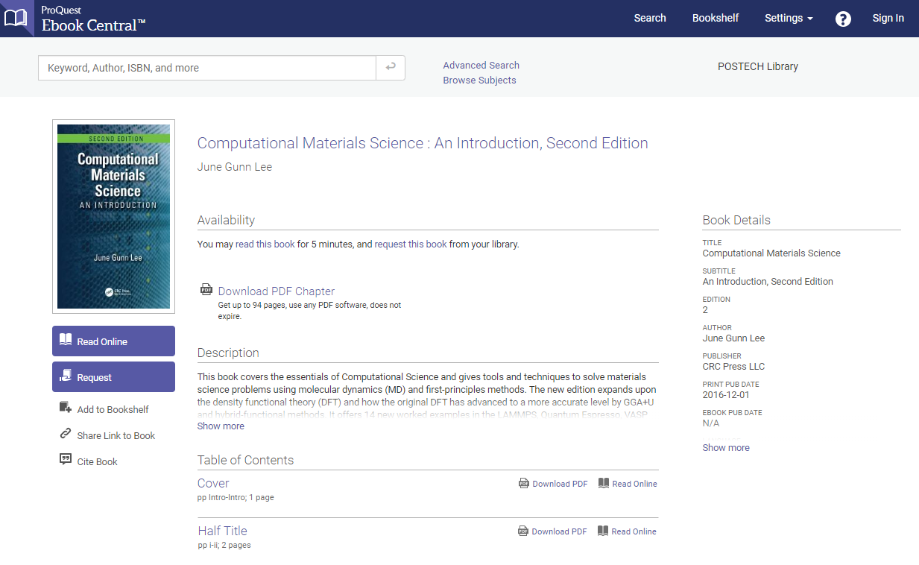Screen dimensions: 919x565
Task: Expand Book Details with Show more
Action: pos(726,447)
